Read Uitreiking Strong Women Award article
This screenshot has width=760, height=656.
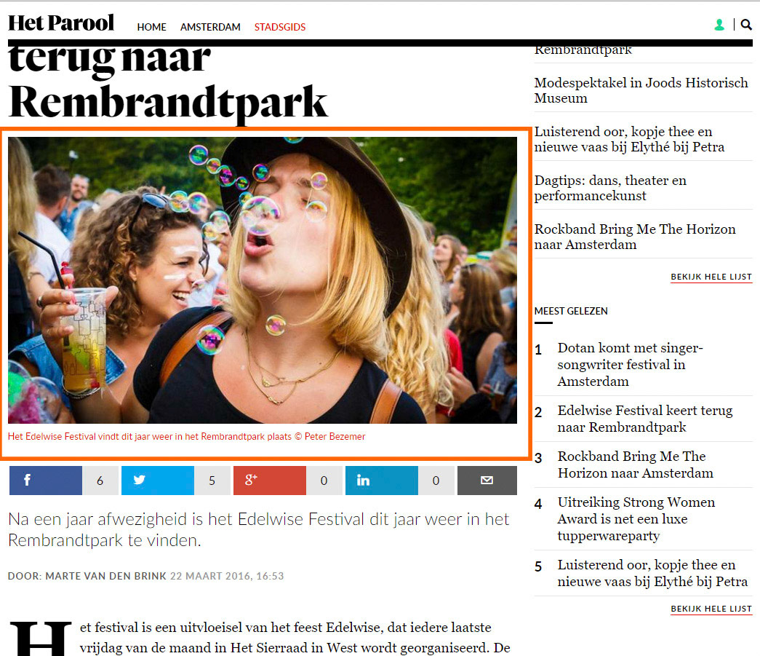coord(636,518)
